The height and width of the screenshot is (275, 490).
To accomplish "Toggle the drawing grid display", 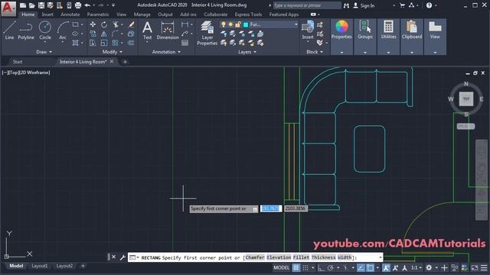I will pyautogui.click(x=296, y=267).
